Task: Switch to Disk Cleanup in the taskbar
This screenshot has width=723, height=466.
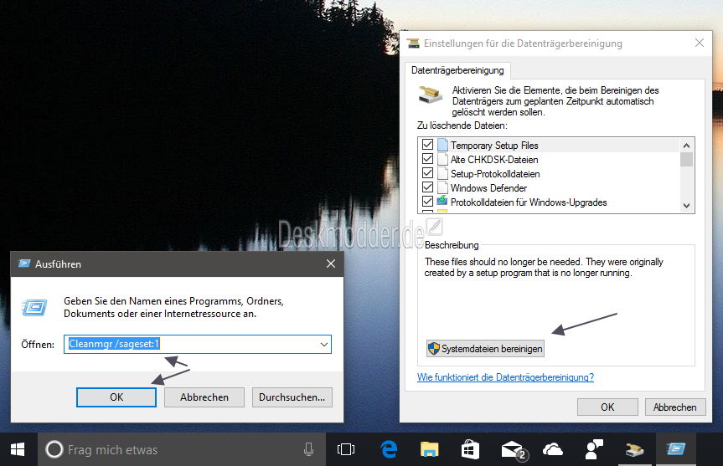Action: pos(634,449)
